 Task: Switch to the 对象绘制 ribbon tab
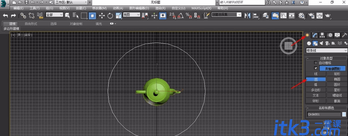[x=76, y=24]
